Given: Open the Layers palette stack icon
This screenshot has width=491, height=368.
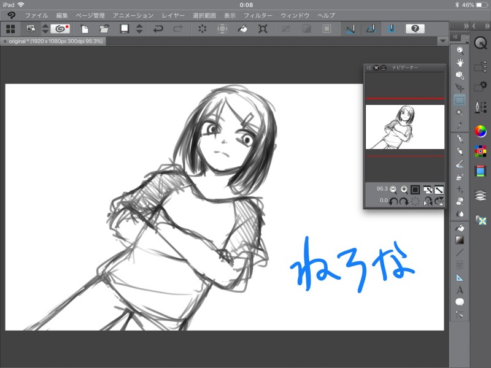Looking at the screenshot, I should [x=481, y=195].
